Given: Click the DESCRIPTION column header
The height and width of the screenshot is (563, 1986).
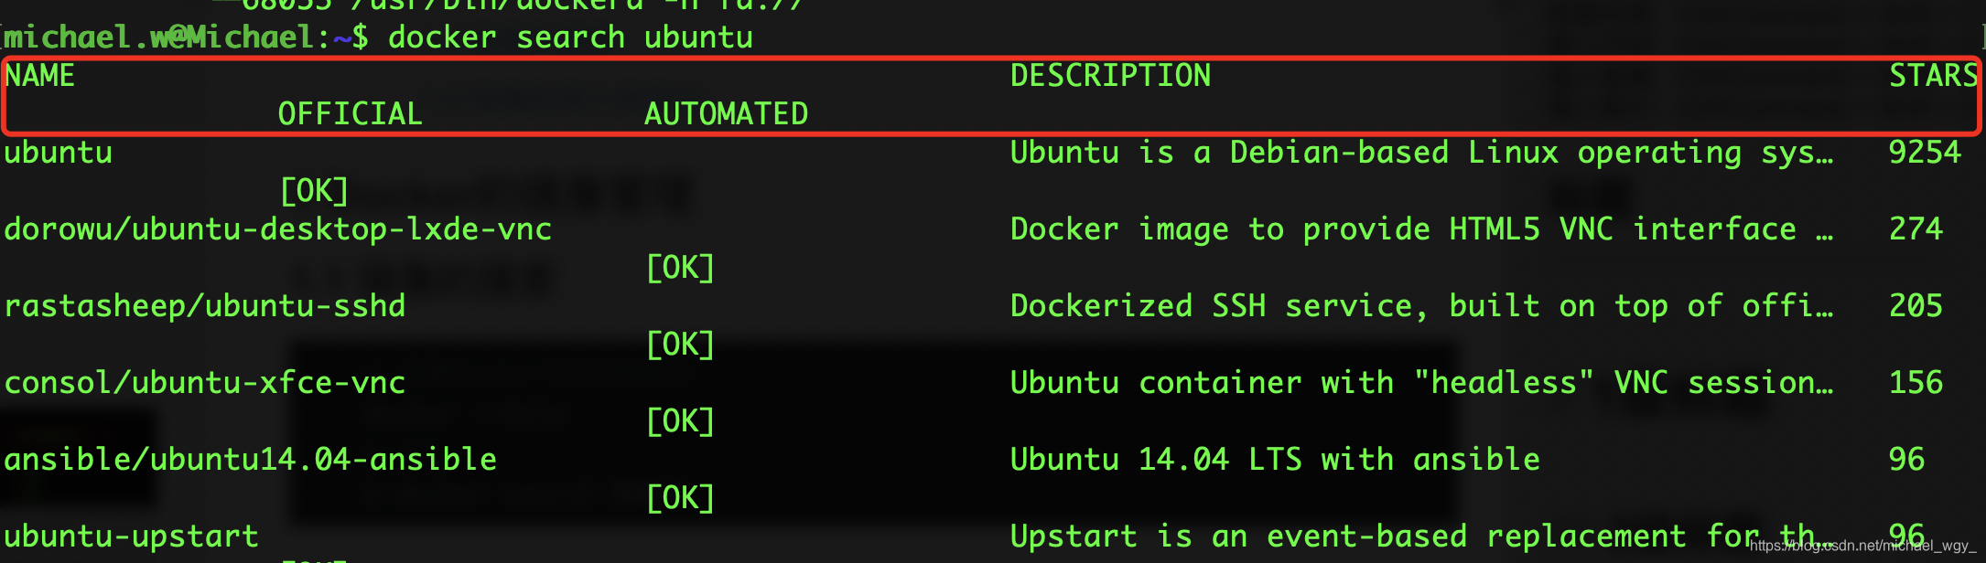Looking at the screenshot, I should pyautogui.click(x=1110, y=76).
